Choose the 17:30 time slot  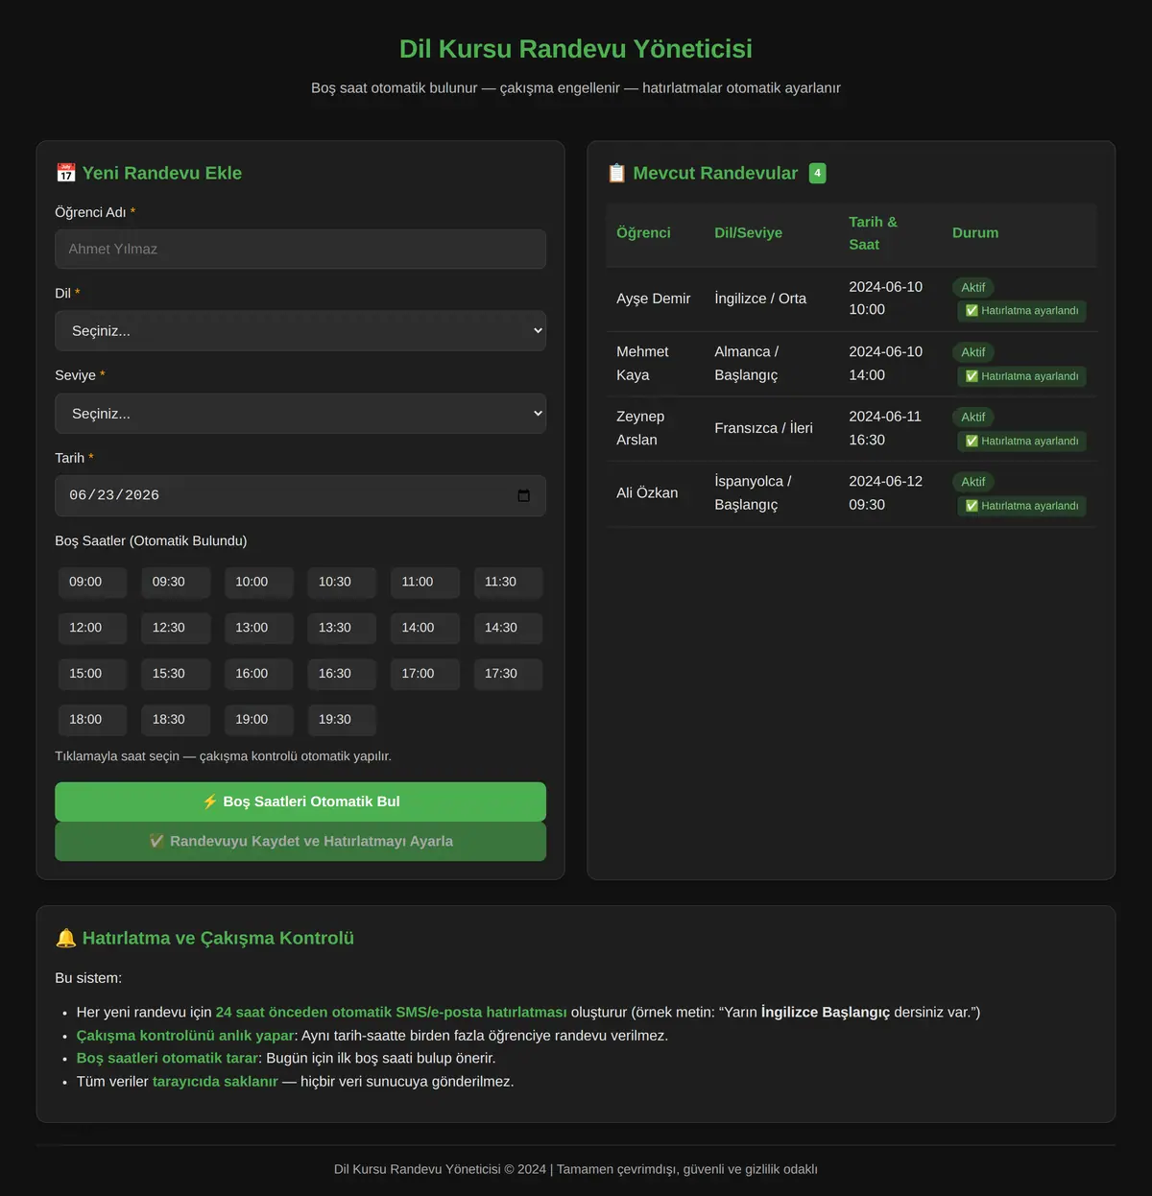tap(508, 674)
